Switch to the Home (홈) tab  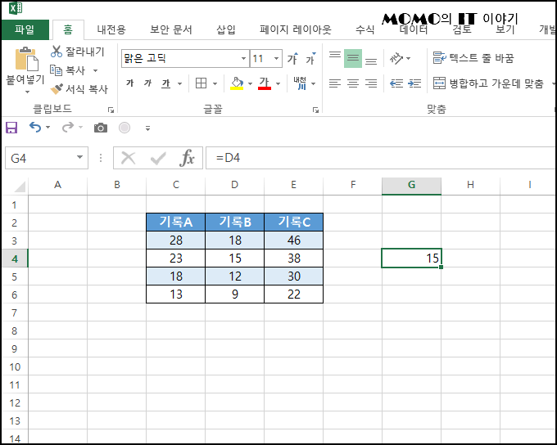click(x=68, y=29)
